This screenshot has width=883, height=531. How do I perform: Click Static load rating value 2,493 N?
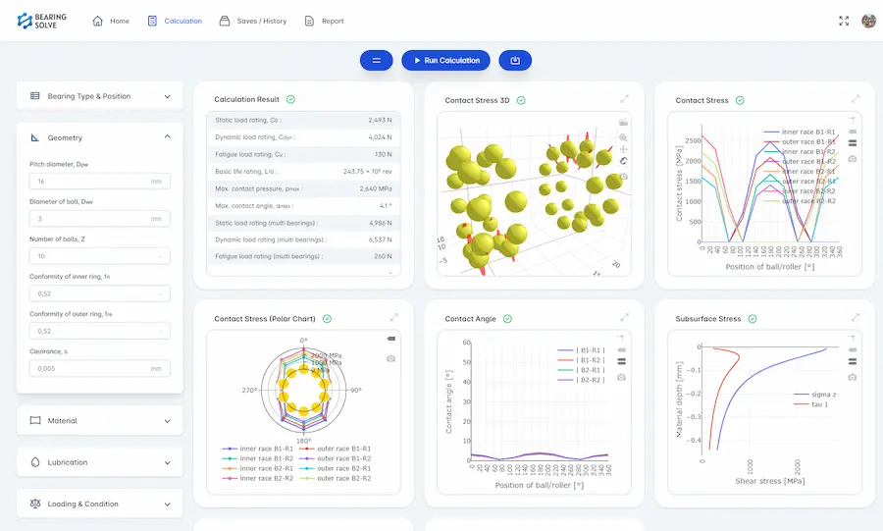pos(380,120)
